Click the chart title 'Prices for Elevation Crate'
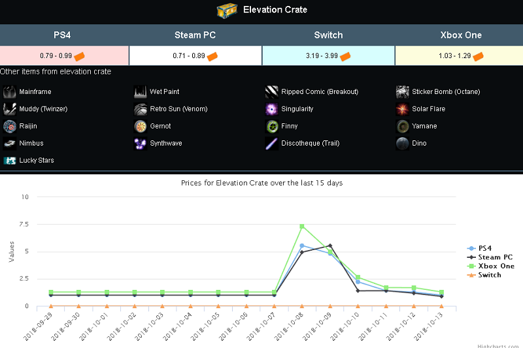The image size is (523, 348). [x=262, y=183]
